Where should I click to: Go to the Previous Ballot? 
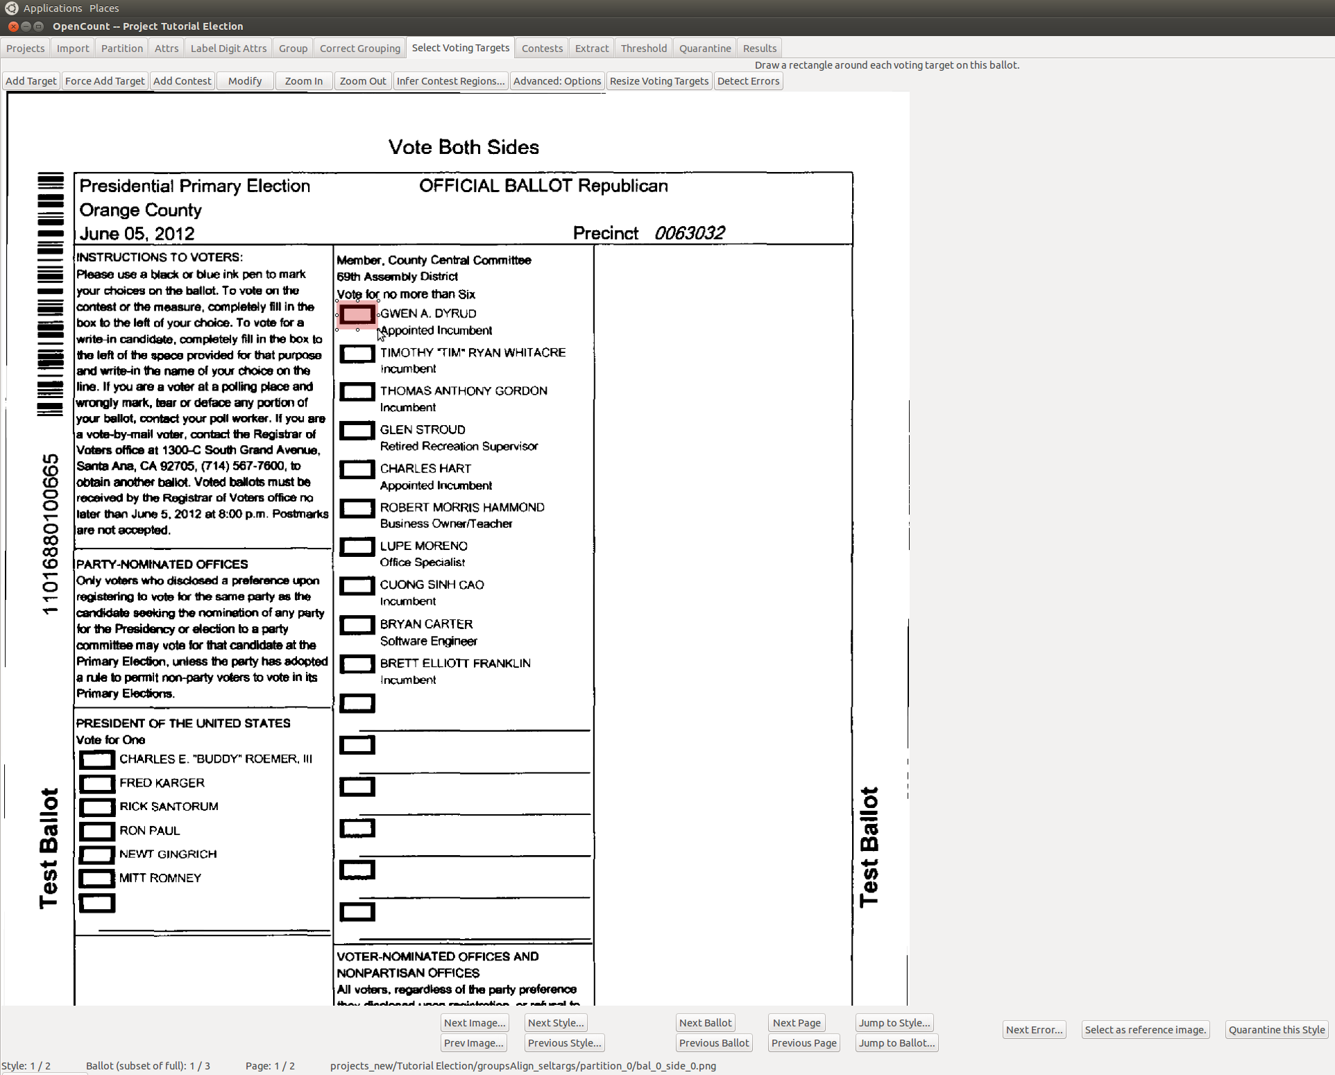pos(714,1042)
